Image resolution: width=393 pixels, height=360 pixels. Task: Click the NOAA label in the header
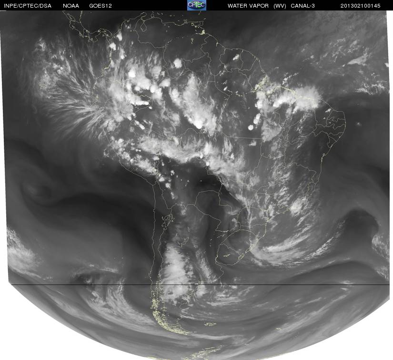(x=71, y=6)
